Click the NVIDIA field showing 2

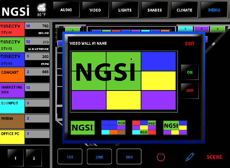[x=37, y=118]
